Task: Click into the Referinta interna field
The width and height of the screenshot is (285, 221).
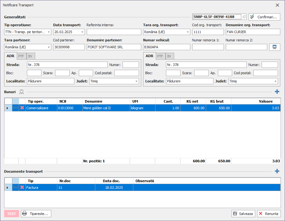Action: 114,32
